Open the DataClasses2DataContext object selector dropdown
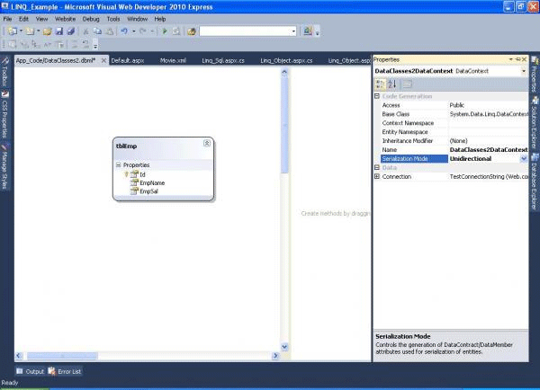 [524, 71]
